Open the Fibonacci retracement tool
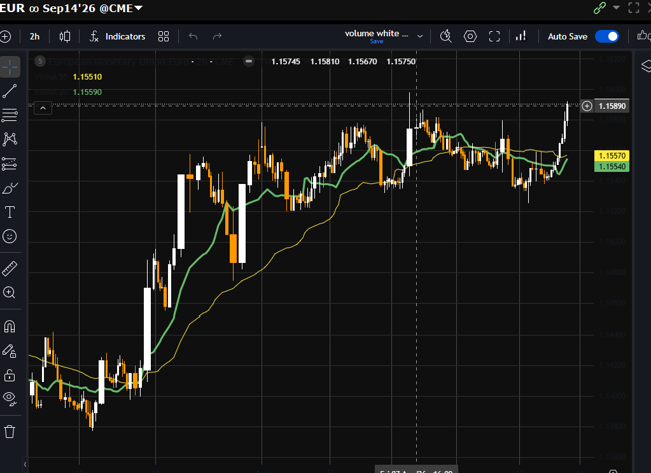 tap(10, 115)
